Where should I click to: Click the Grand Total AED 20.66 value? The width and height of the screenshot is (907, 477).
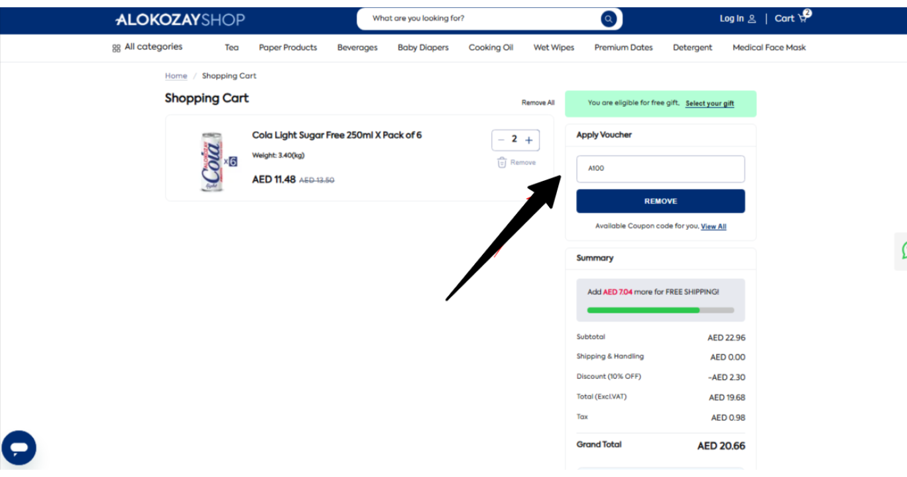[x=721, y=447]
